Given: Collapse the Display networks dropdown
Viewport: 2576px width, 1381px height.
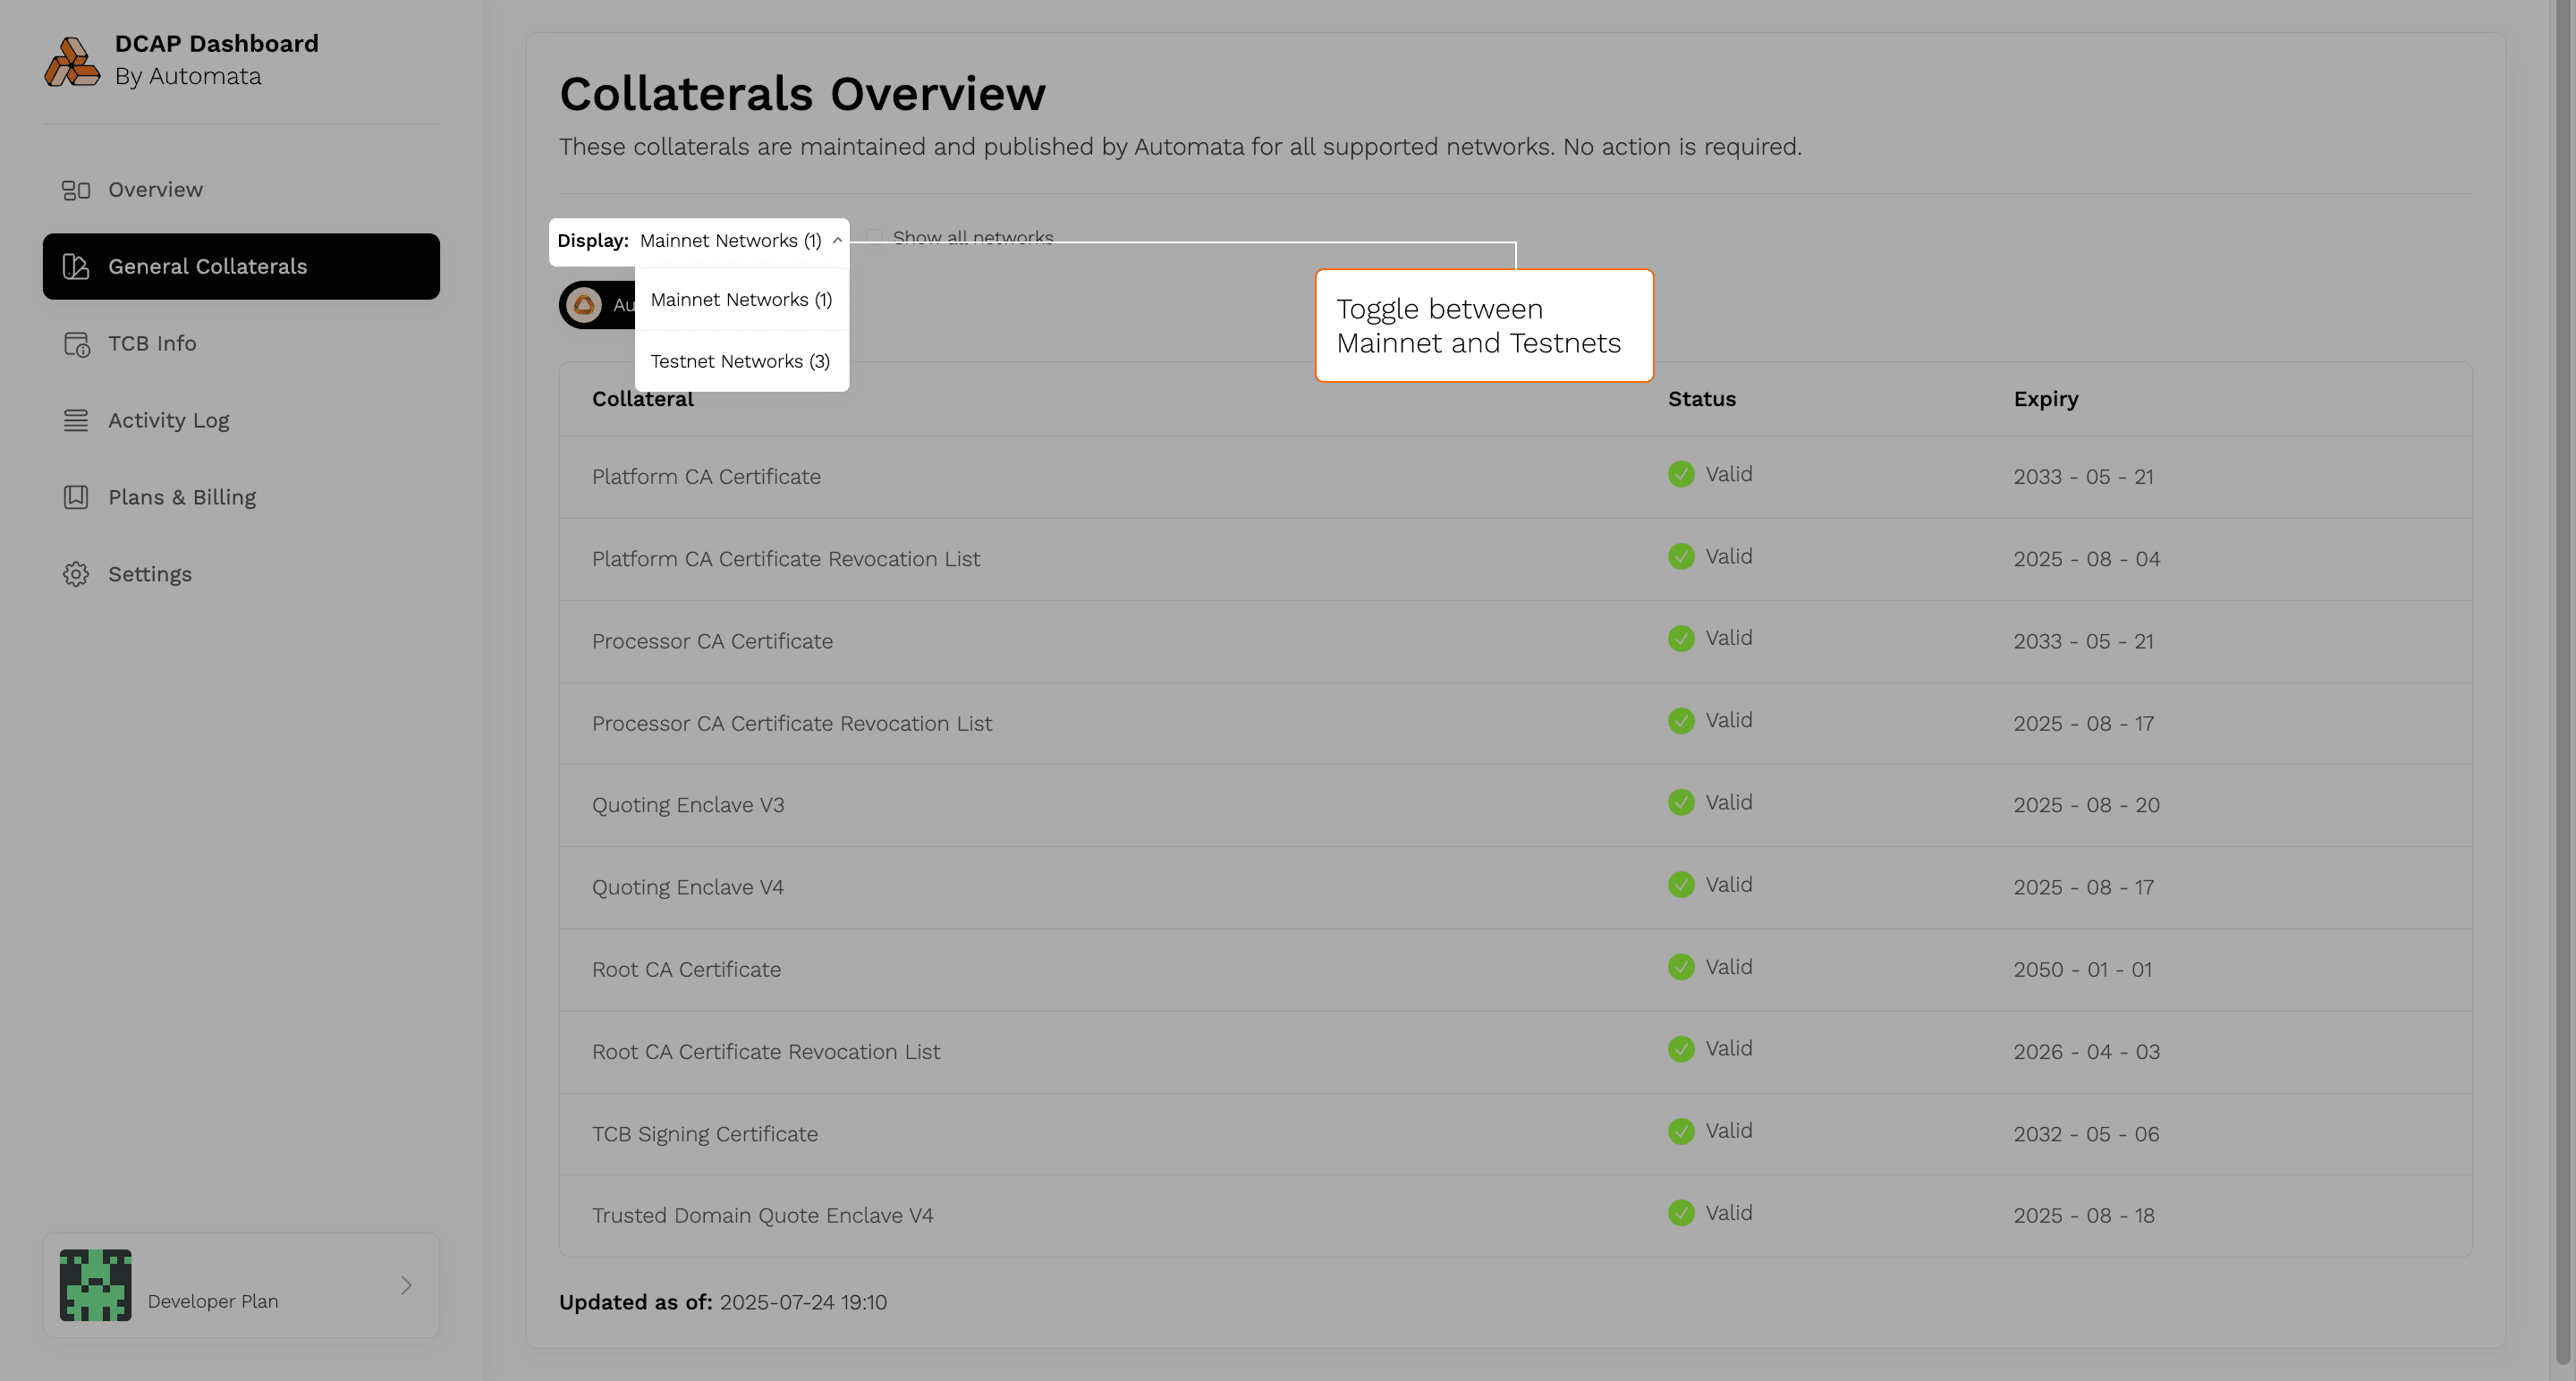Looking at the screenshot, I should pyautogui.click(x=837, y=240).
